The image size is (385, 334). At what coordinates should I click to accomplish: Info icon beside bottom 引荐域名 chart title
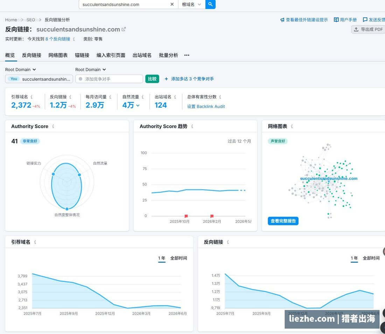(x=35, y=242)
